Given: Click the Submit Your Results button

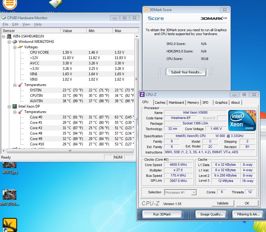Looking at the screenshot, I should [186, 72].
